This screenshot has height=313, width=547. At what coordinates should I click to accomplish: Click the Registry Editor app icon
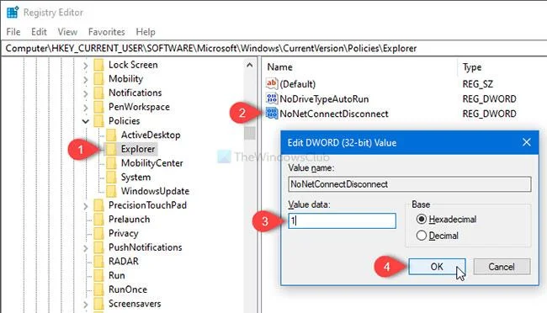(13, 13)
